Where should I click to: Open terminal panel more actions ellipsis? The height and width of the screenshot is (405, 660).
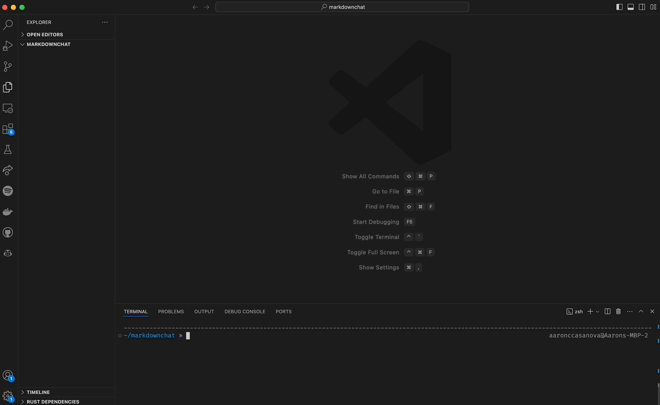pyautogui.click(x=630, y=311)
